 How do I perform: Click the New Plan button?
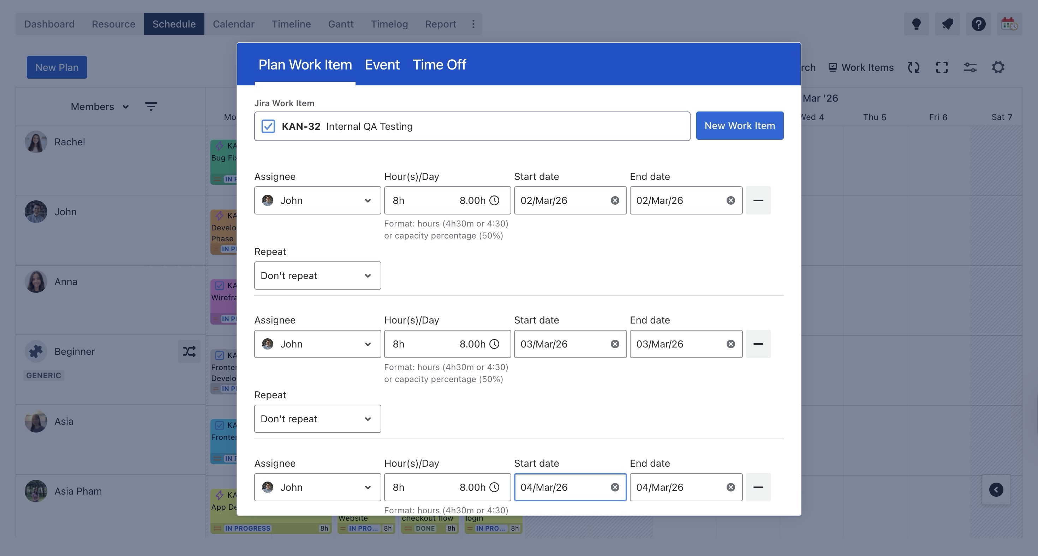click(57, 68)
